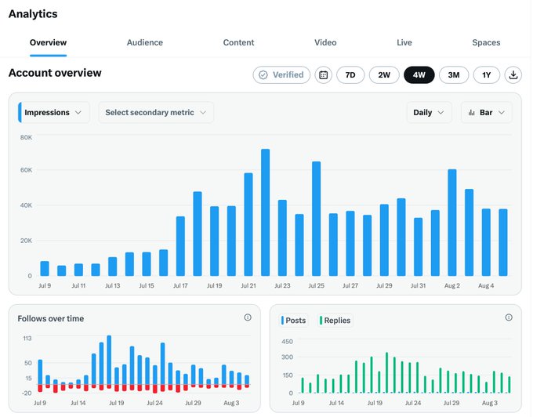The width and height of the screenshot is (533, 417).
Task: Click the 300 label on replies chart
Action: pos(287,357)
